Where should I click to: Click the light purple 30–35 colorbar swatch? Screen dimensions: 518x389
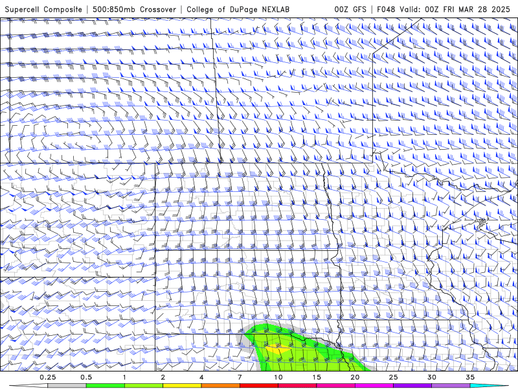(x=451, y=386)
